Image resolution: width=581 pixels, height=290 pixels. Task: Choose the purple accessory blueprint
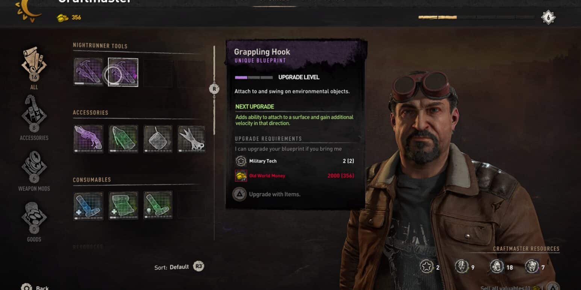point(88,139)
